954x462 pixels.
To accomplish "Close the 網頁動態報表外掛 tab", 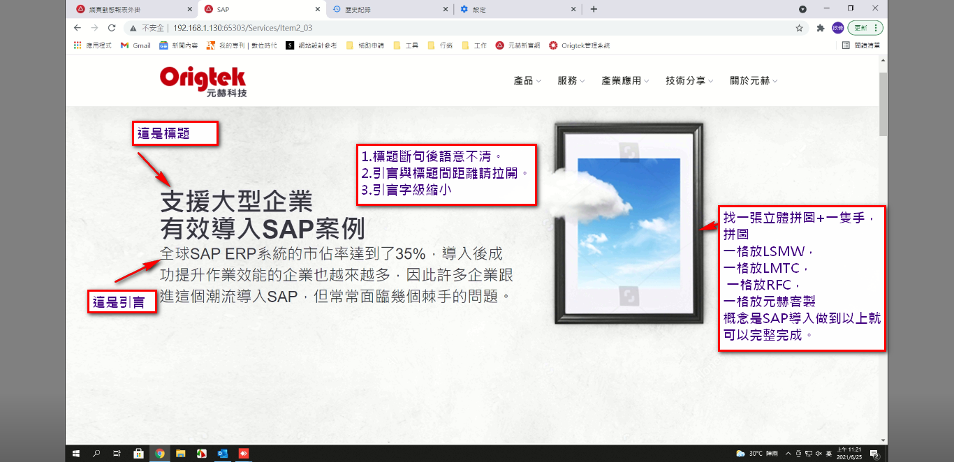I will tap(189, 9).
